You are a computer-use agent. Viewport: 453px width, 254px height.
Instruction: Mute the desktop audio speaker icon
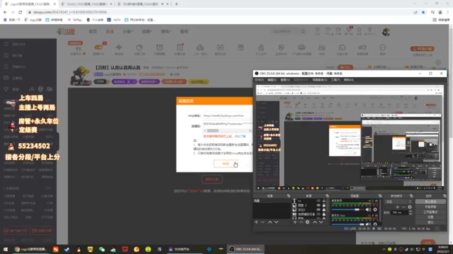[368, 209]
